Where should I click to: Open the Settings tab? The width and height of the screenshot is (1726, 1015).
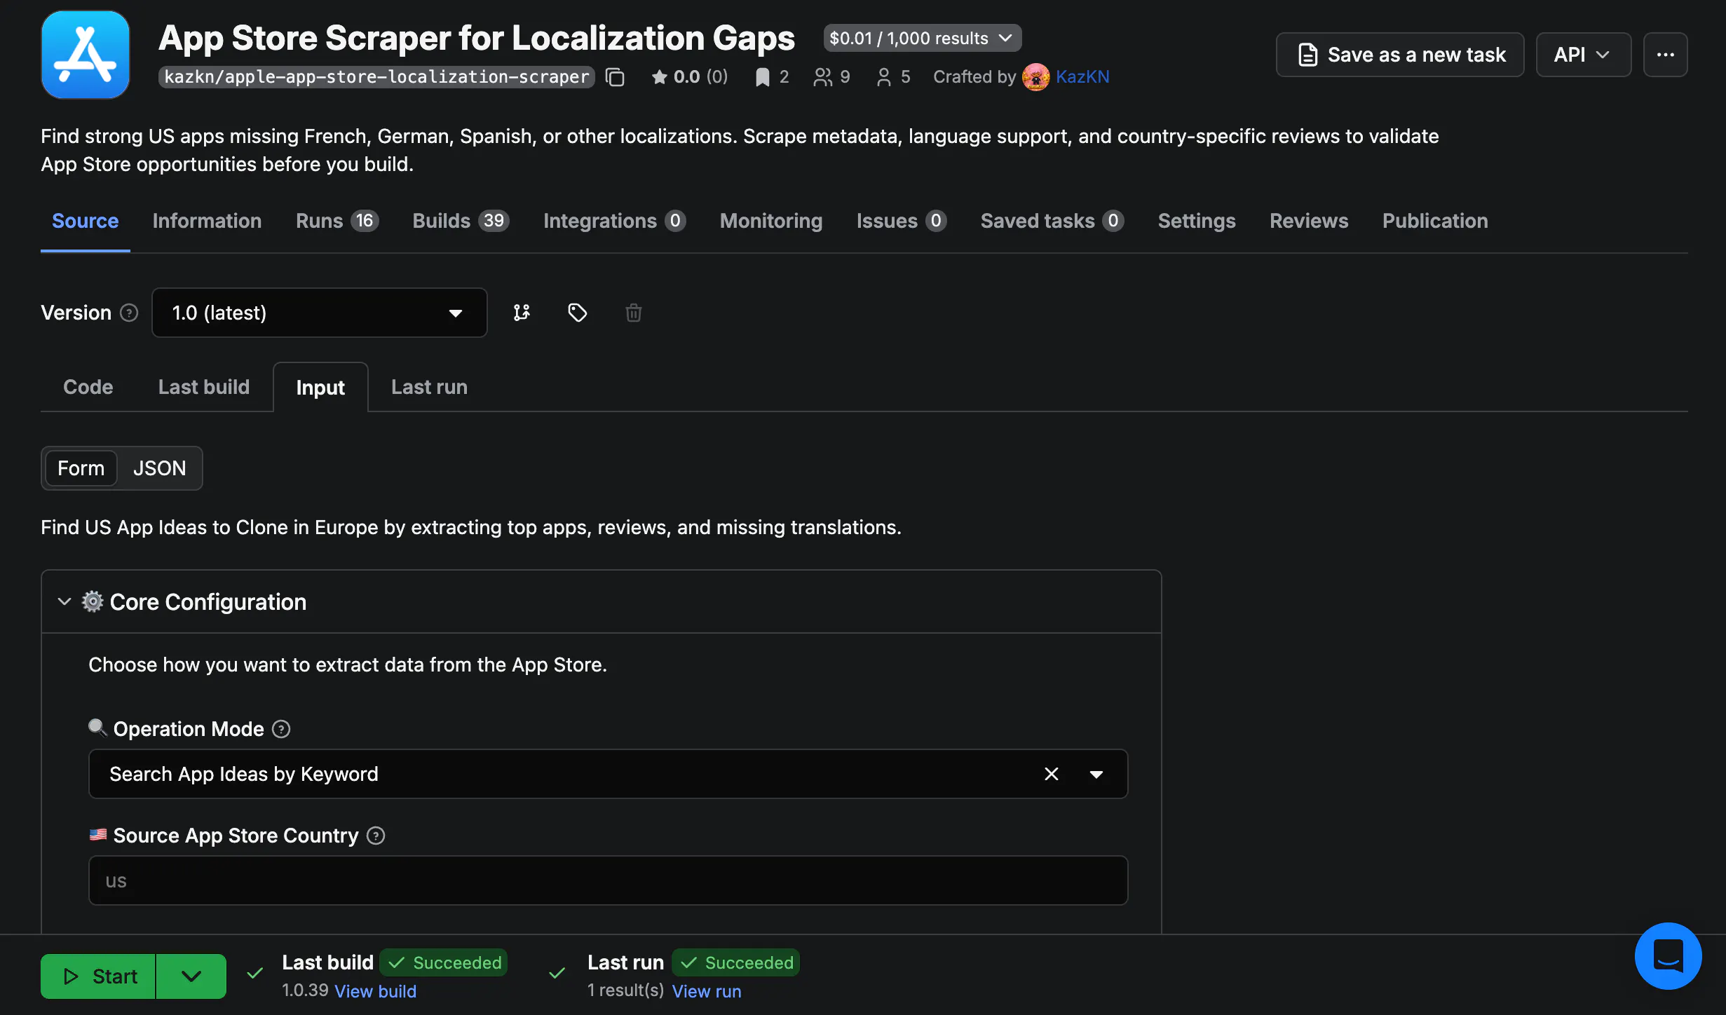pos(1196,221)
